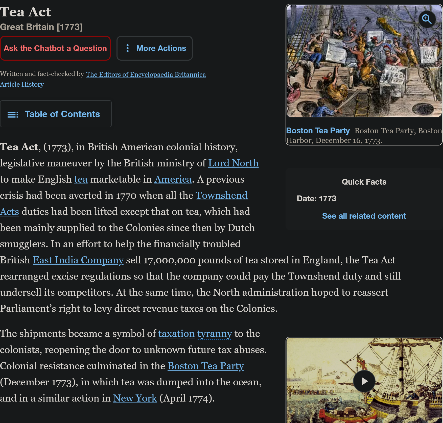The image size is (443, 423).
Task: Click the Quick Facts heading
Action: pos(364,182)
